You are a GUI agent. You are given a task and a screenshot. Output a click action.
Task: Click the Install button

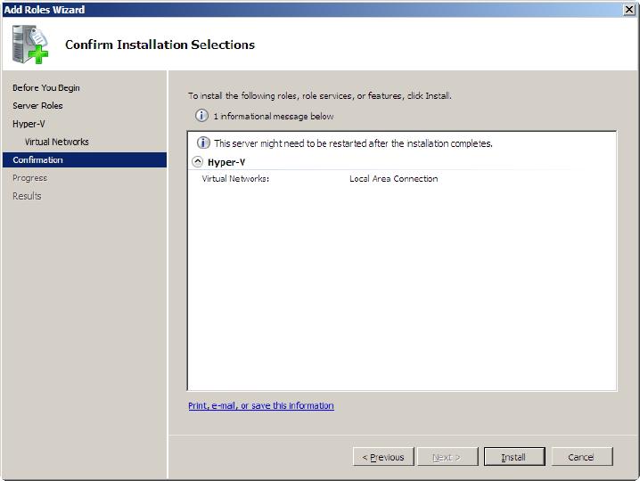pyautogui.click(x=514, y=457)
